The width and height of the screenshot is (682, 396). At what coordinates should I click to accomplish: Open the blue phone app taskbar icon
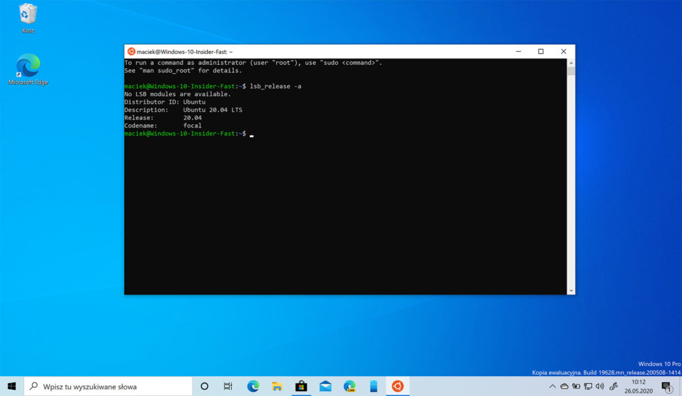[374, 386]
